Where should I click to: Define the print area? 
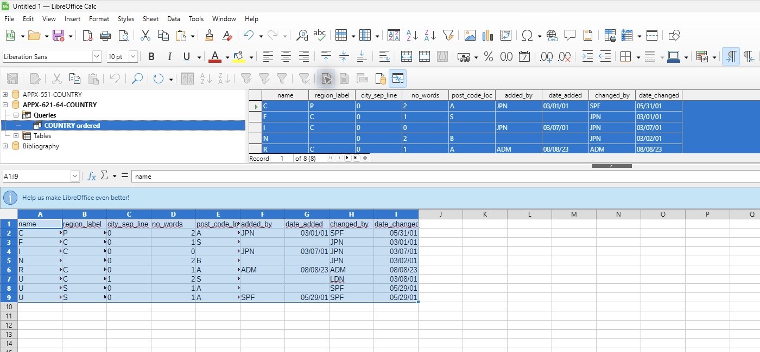coord(610,35)
